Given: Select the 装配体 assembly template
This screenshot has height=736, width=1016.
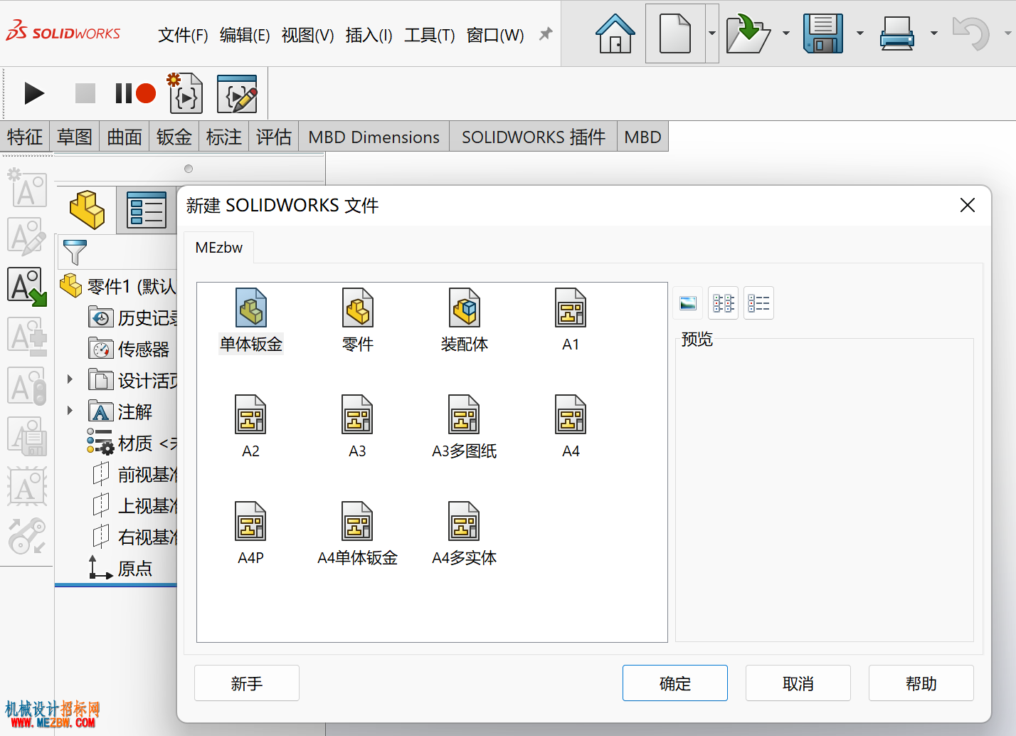Looking at the screenshot, I should click(464, 320).
